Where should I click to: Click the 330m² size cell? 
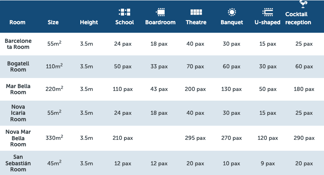point(55,138)
